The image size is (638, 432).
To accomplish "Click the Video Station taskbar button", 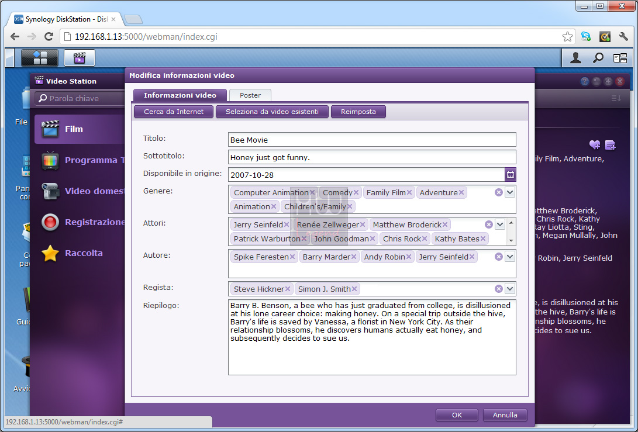I will click(80, 58).
